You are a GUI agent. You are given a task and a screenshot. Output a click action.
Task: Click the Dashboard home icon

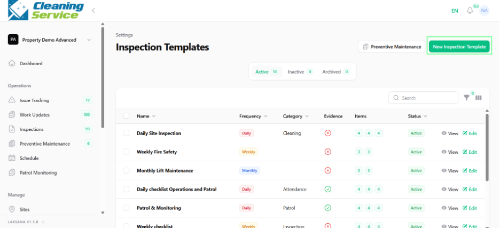click(12, 63)
